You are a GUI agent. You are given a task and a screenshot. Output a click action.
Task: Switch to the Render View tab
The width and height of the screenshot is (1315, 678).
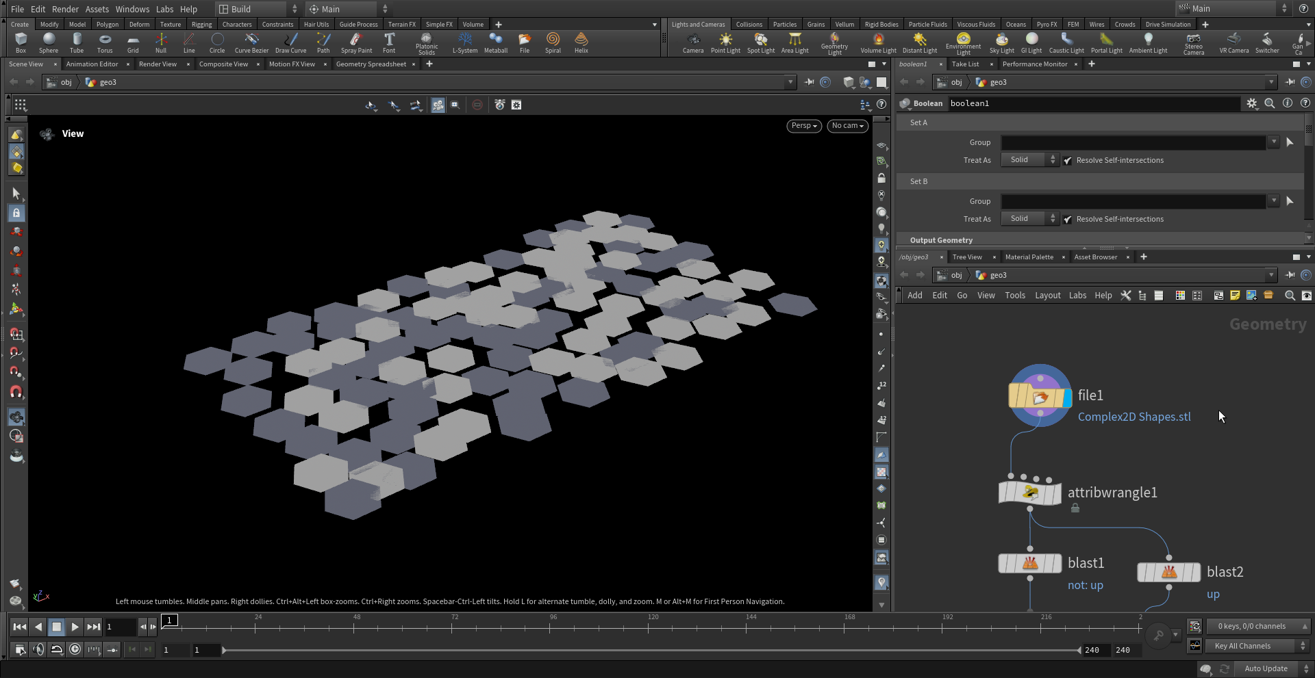point(158,64)
